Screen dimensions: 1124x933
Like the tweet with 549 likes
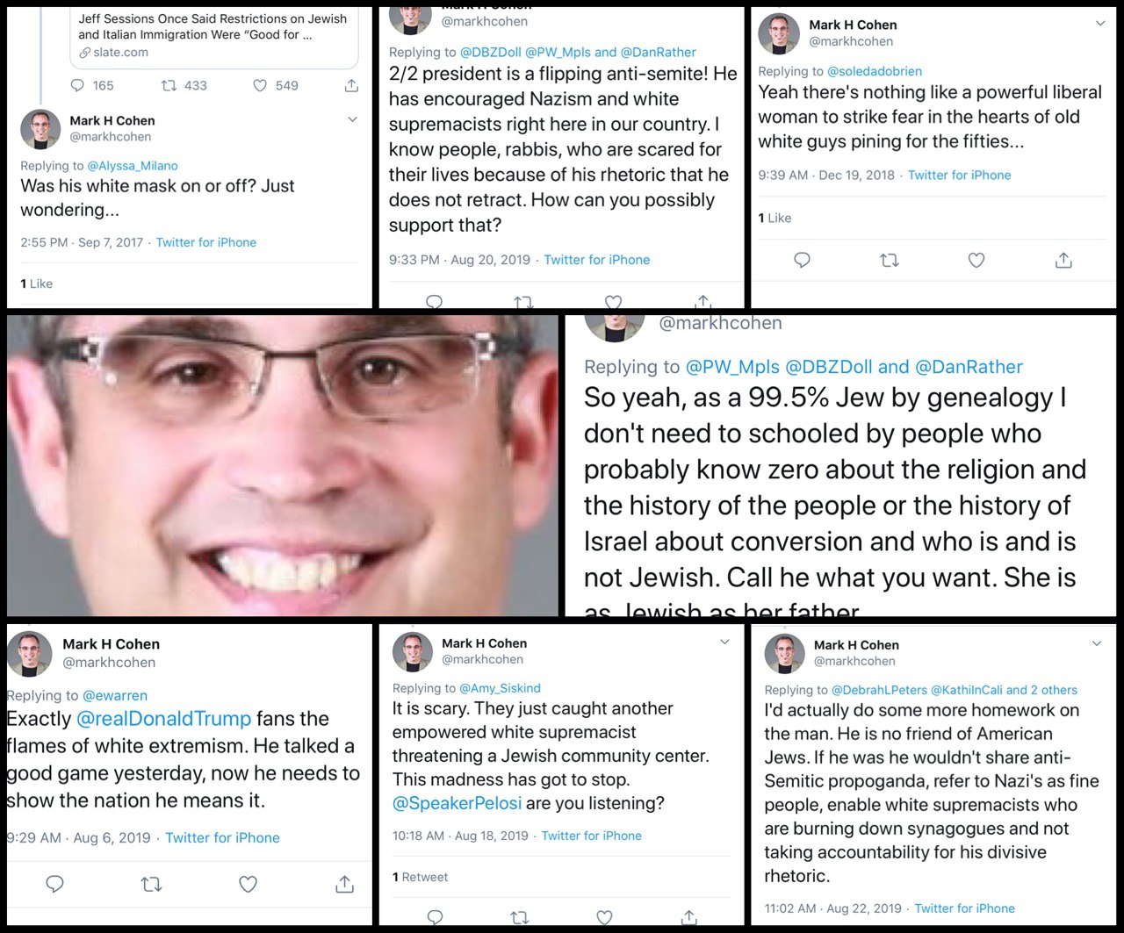[x=260, y=85]
